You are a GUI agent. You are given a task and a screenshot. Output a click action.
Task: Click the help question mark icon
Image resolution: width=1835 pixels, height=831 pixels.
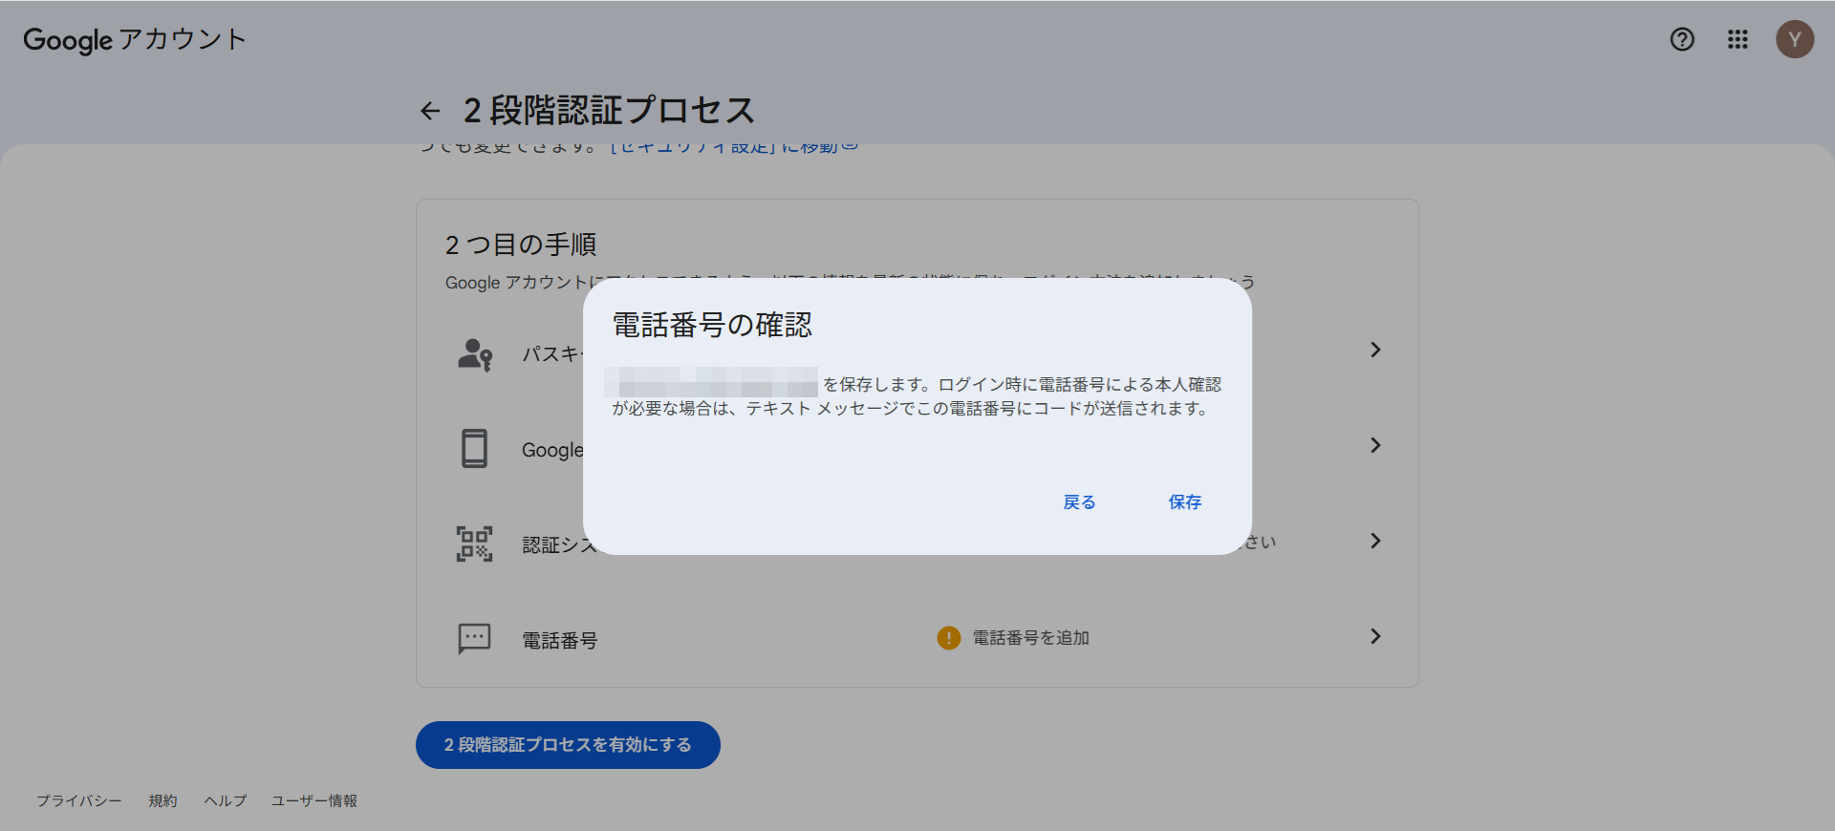coord(1682,39)
